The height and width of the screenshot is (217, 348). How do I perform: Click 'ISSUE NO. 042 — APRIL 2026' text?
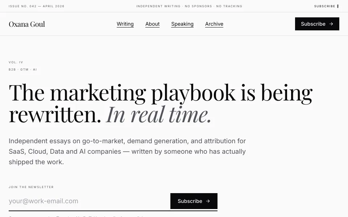coord(36,6)
